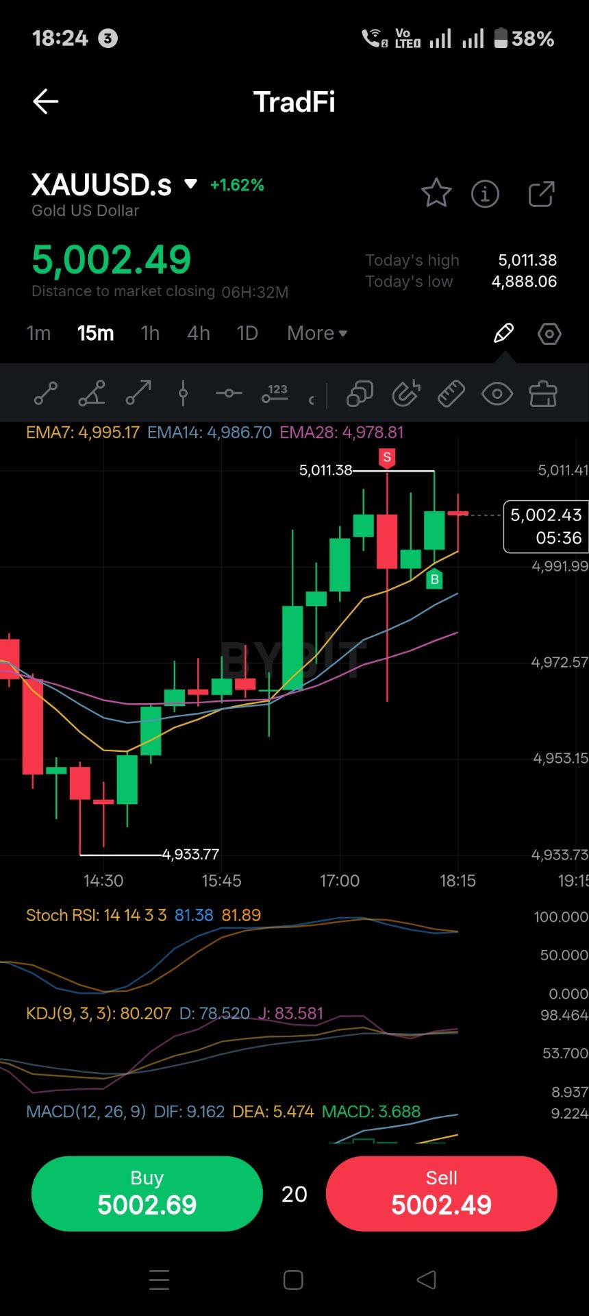Open chart settings hexagon icon
The width and height of the screenshot is (589, 1316).
coord(549,334)
